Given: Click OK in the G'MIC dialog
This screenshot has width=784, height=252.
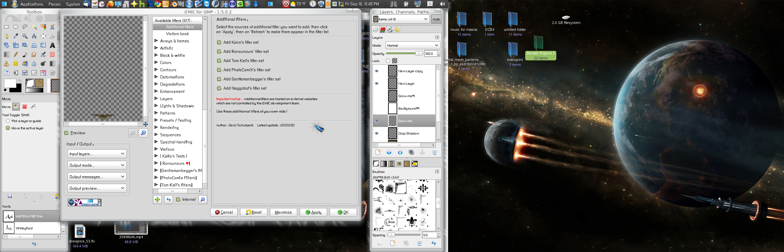Looking at the screenshot, I should point(343,212).
